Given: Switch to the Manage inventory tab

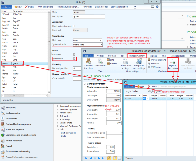Looking at the screenshot, I should coord(137,56).
